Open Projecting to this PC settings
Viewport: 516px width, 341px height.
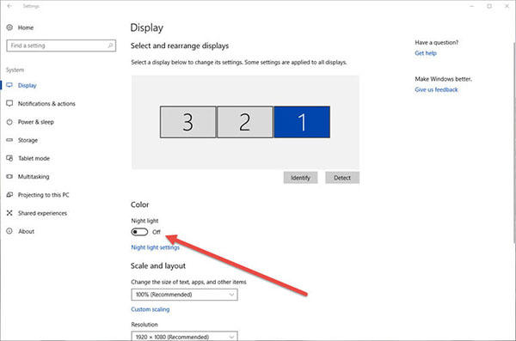pyautogui.click(x=44, y=195)
